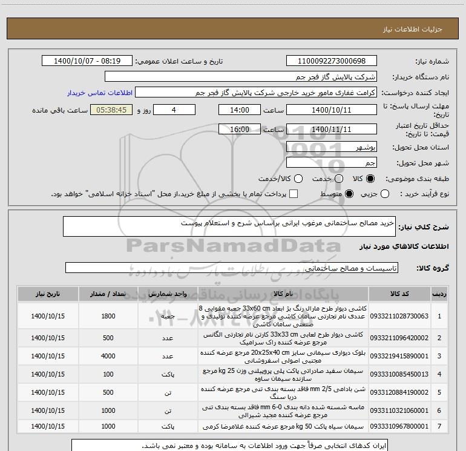This screenshot has height=451, width=466.
Task: Click the remaining time counter 05:38:45
Action: coord(111,110)
